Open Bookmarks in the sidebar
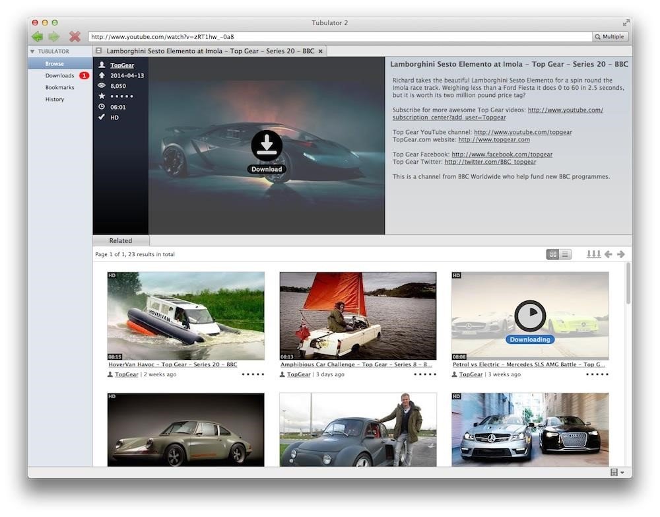Screen dimensions: 660x517 click(x=59, y=87)
